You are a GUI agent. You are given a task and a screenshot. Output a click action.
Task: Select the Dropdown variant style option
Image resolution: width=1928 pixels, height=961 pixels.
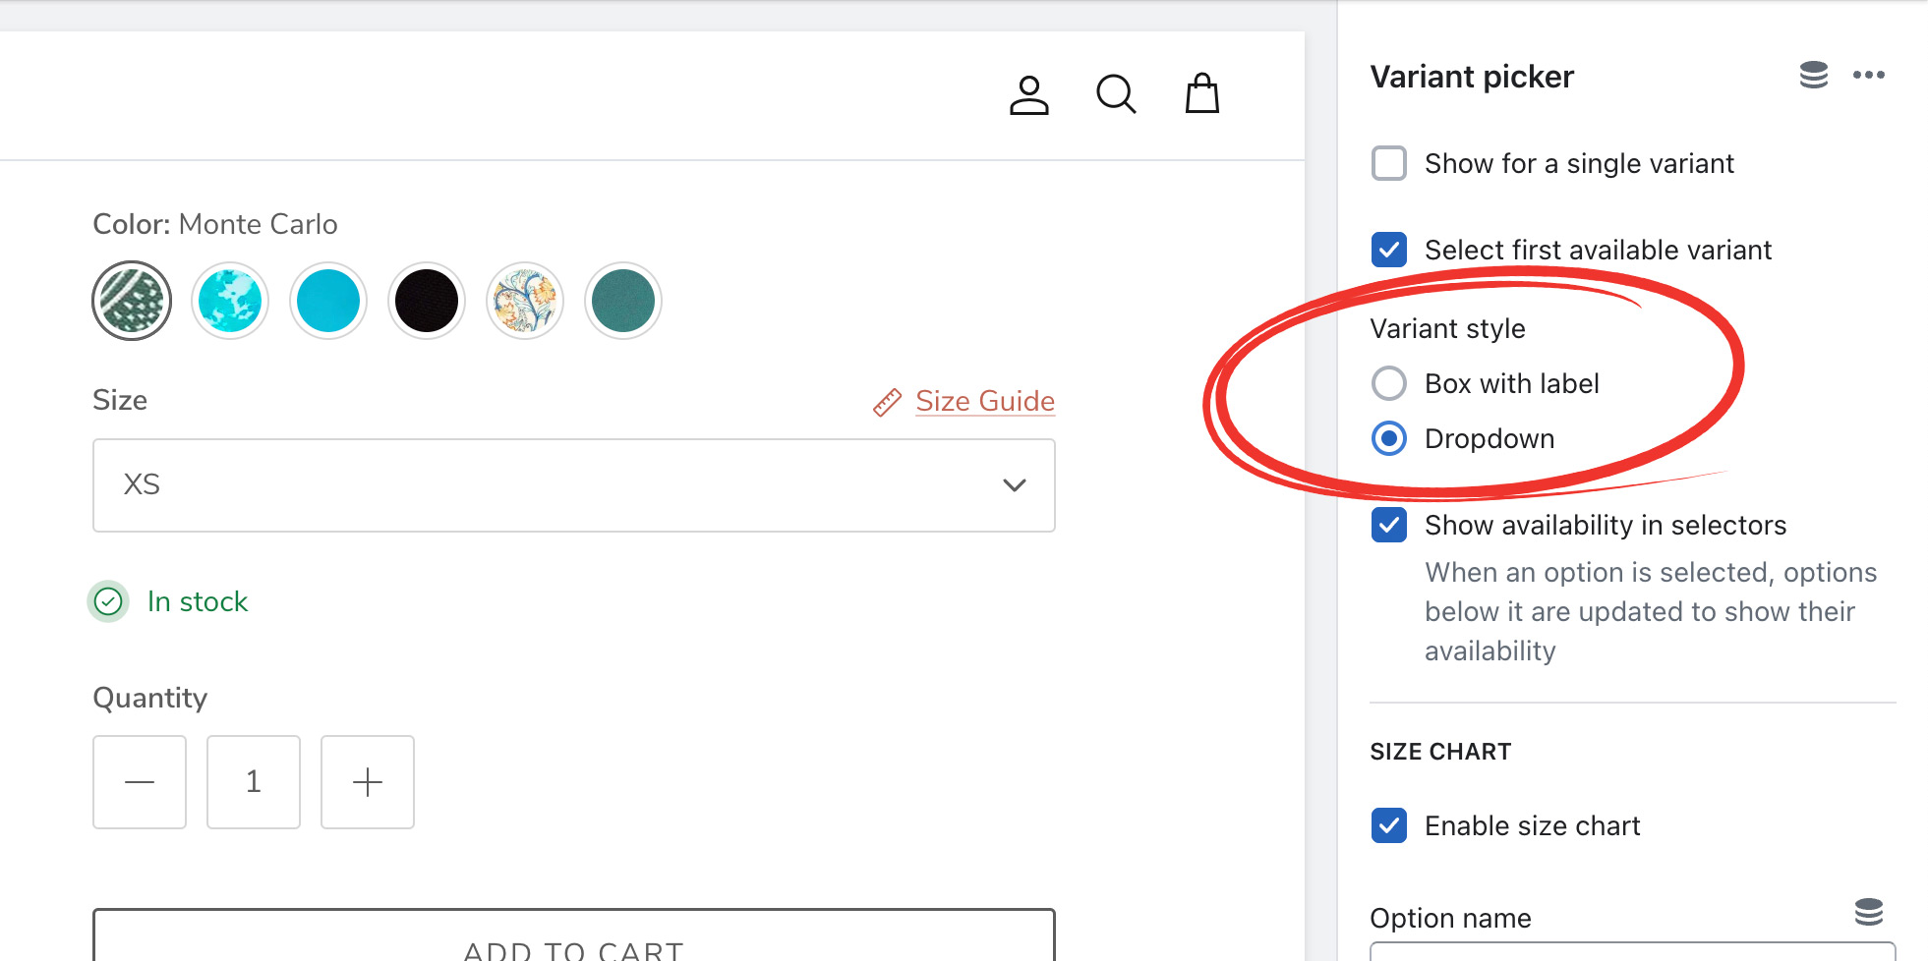[x=1388, y=438]
